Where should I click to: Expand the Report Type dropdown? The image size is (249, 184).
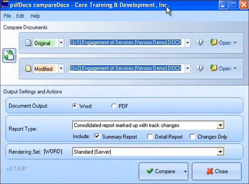pos(220,125)
